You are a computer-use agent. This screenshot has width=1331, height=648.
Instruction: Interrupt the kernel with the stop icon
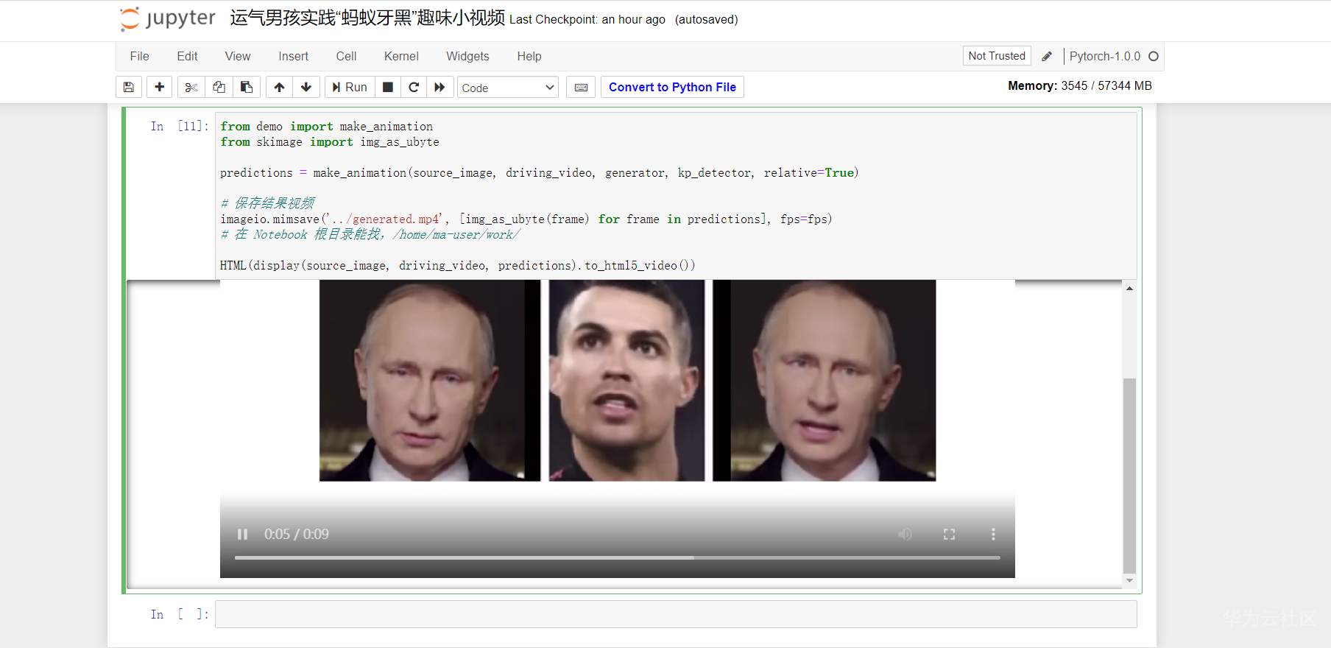tap(388, 87)
